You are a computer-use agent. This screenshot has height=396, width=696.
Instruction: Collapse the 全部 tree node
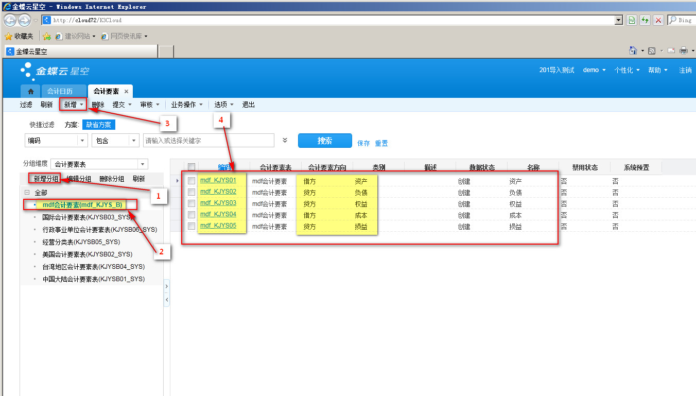pyautogui.click(x=27, y=192)
